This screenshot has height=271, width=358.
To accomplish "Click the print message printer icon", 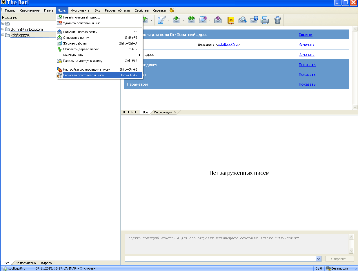I will [x=264, y=20].
